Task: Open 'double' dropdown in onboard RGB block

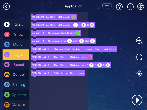Action: (51, 25)
